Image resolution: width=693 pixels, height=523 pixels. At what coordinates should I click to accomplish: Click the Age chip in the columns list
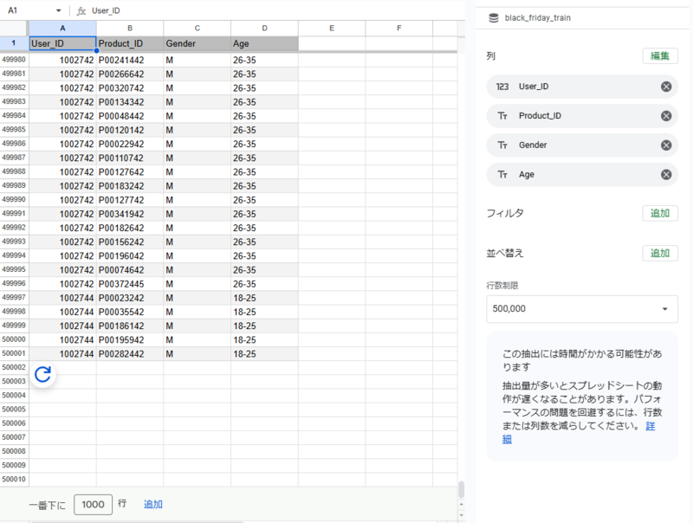(x=582, y=175)
